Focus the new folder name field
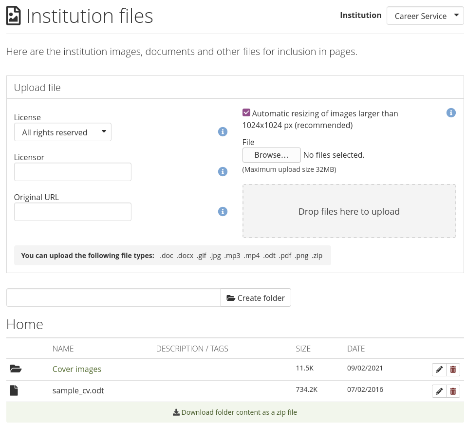The width and height of the screenshot is (466, 425). pos(113,298)
